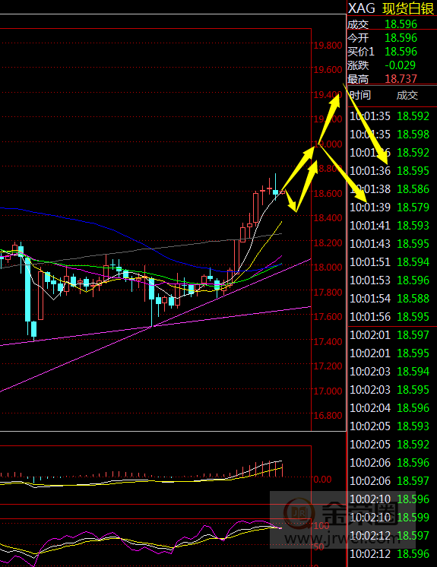Image resolution: width=437 pixels, height=567 pixels.
Task: Click the XAG symbol code in header
Action: (x=362, y=8)
